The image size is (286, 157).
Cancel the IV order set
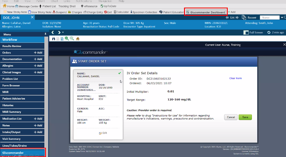(231, 117)
